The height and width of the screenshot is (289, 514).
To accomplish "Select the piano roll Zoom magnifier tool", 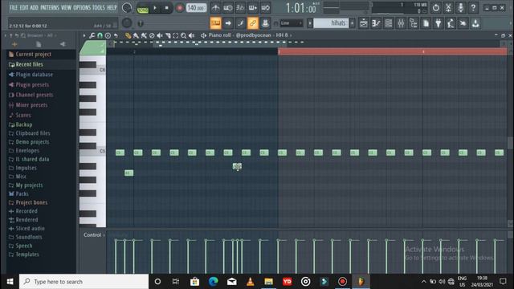I will [x=184, y=35].
